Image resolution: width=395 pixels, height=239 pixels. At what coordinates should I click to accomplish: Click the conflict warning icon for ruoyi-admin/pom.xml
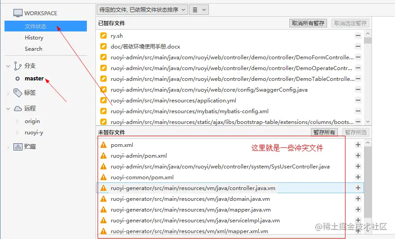pyautogui.click(x=103, y=156)
